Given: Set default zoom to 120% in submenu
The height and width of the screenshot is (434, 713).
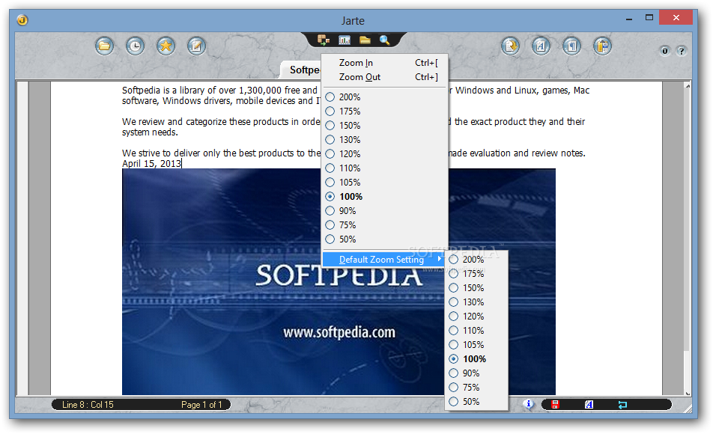Looking at the screenshot, I should pos(476,317).
